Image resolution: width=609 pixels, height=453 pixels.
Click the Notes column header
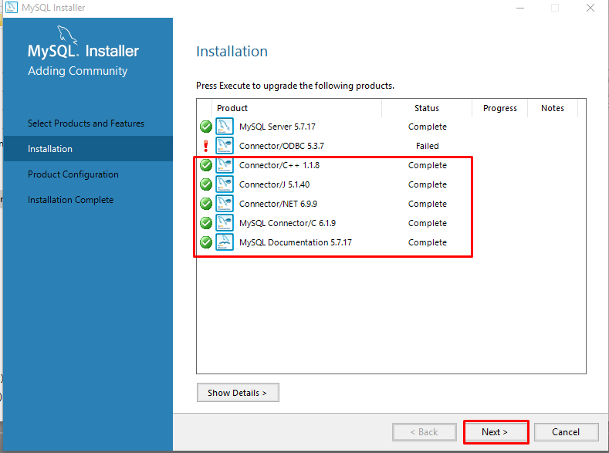click(553, 108)
